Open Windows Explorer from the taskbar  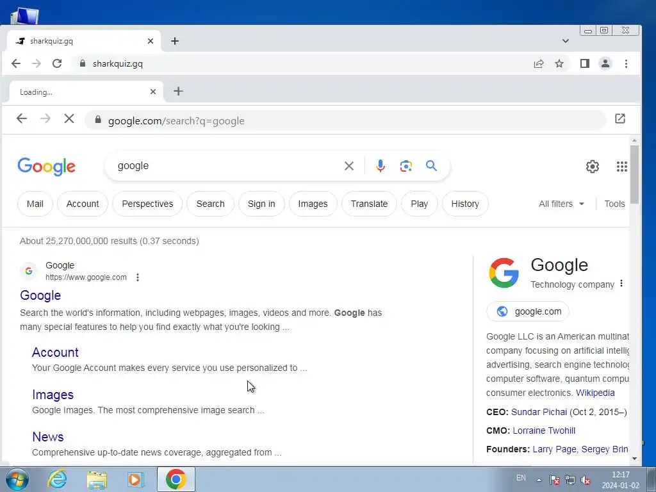click(97, 479)
